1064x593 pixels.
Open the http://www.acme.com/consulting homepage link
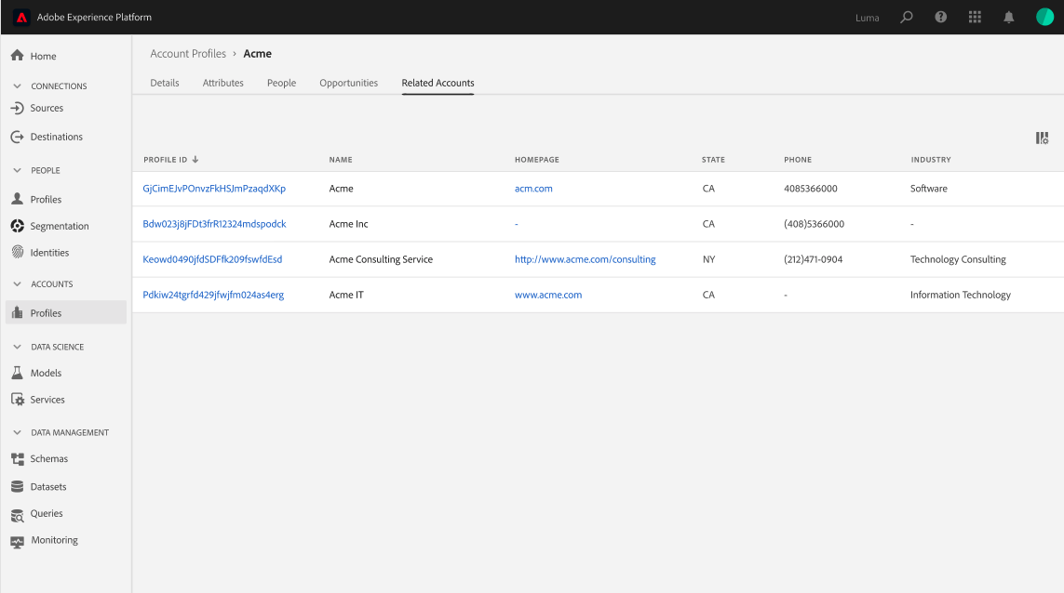[585, 259]
